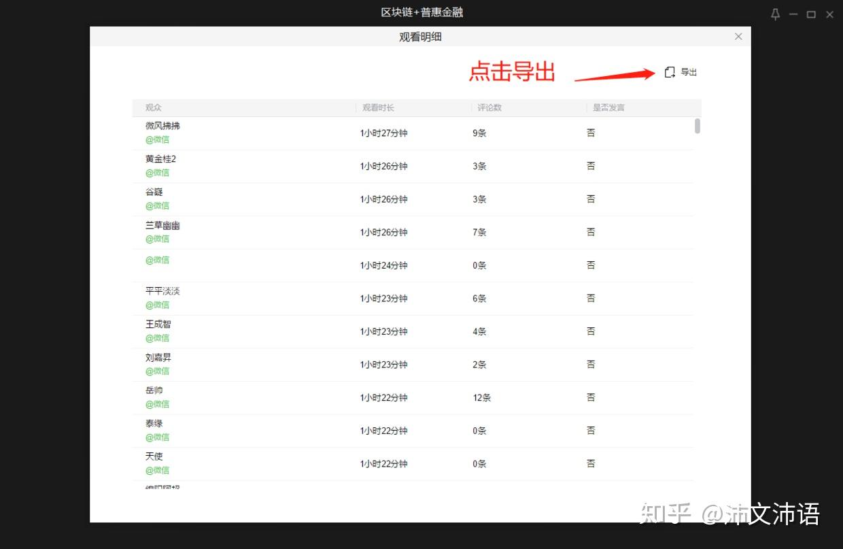
Task: Select viewer name 天使
Action: point(154,456)
